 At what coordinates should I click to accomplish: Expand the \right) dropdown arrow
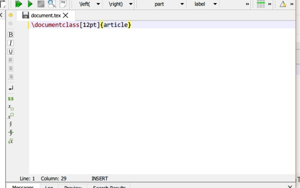click(131, 4)
